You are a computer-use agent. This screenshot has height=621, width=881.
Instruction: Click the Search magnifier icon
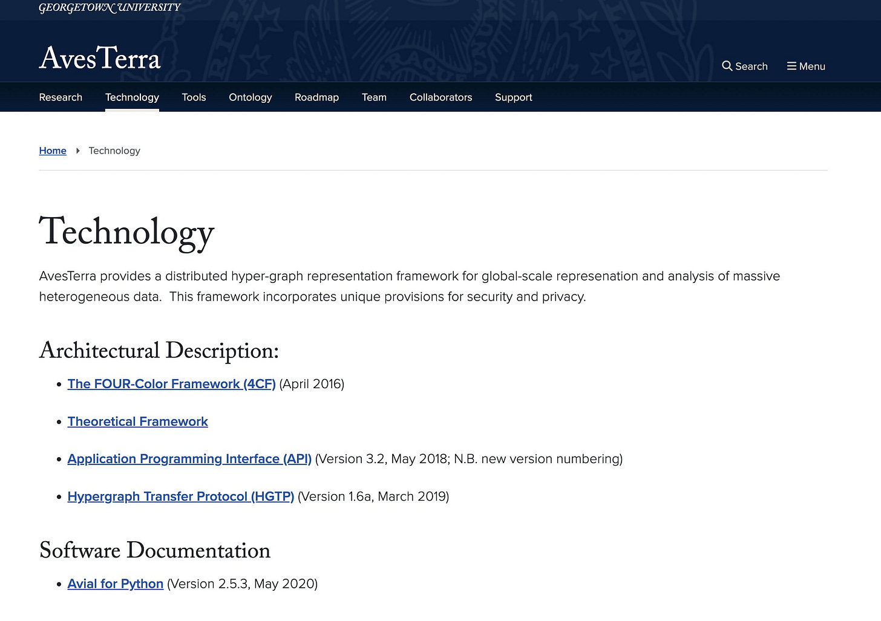[727, 66]
